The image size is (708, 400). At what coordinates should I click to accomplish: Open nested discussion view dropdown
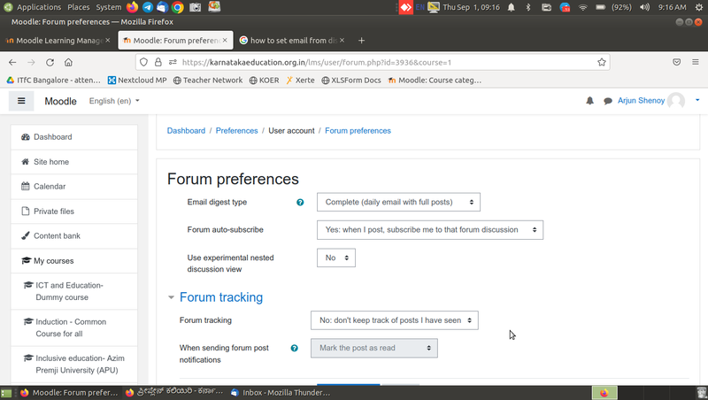(336, 258)
